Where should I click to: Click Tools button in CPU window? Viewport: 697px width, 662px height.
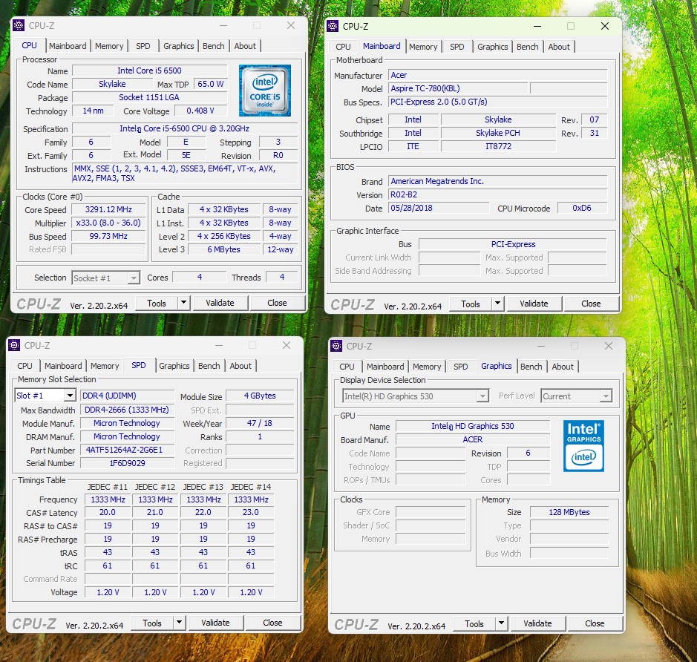[157, 303]
